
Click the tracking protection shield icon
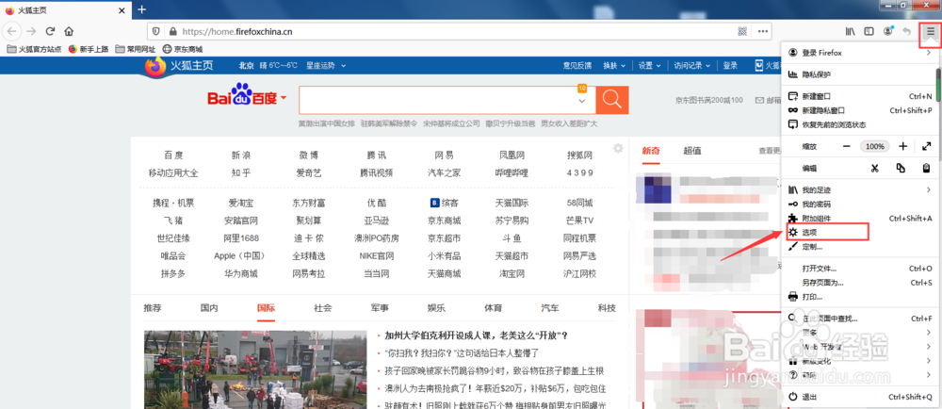pos(156,31)
